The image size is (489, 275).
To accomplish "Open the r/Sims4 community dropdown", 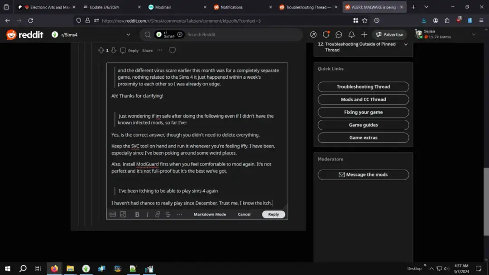I will [128, 34].
